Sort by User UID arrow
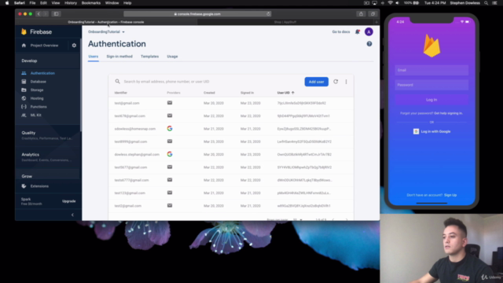 [292, 93]
